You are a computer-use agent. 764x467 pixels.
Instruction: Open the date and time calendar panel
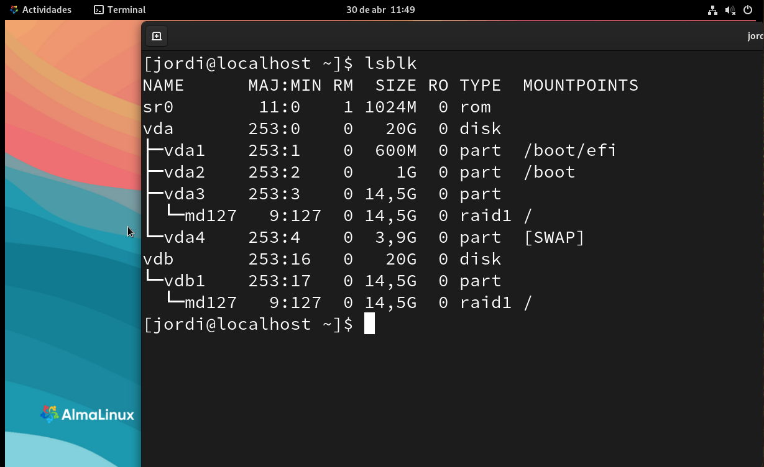coord(380,10)
